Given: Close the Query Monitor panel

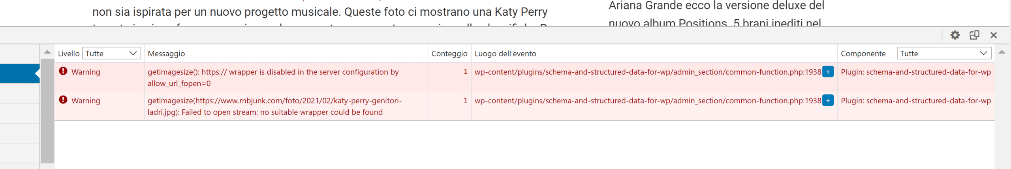Looking at the screenshot, I should (994, 35).
